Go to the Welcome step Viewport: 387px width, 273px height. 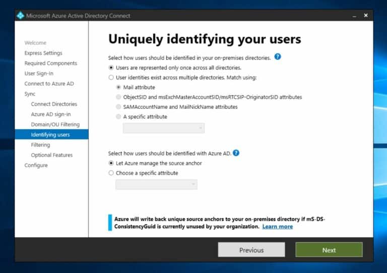[35, 43]
